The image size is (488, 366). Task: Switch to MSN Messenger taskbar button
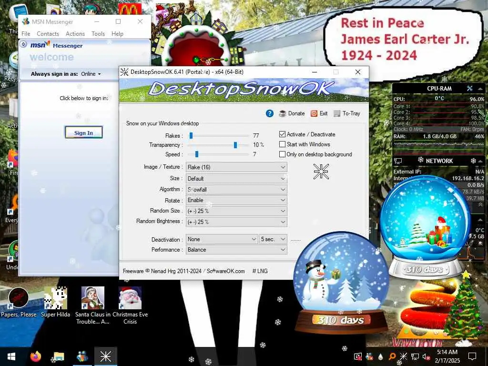[82, 356]
